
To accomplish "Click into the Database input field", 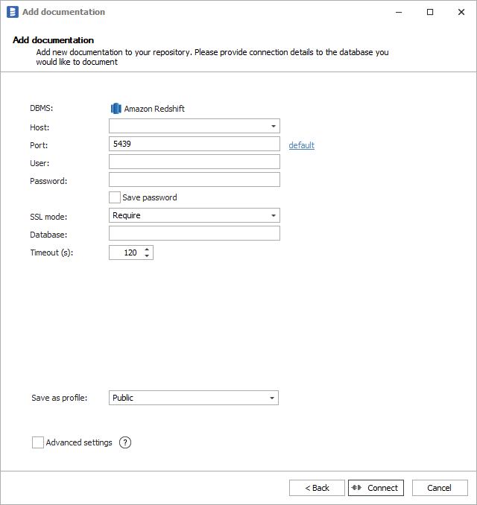I will [195, 233].
